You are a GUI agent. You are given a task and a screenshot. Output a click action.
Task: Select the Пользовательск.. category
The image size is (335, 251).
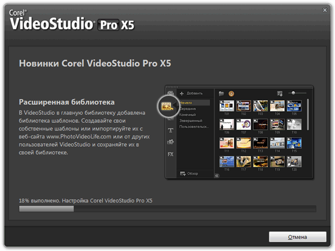pyautogui.click(x=194, y=127)
